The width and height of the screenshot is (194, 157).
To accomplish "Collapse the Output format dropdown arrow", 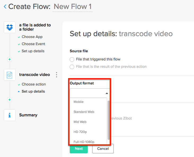I will (x=107, y=93).
